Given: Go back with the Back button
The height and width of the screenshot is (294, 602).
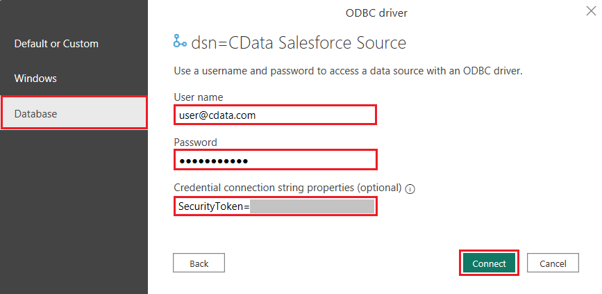Looking at the screenshot, I should 199,263.
